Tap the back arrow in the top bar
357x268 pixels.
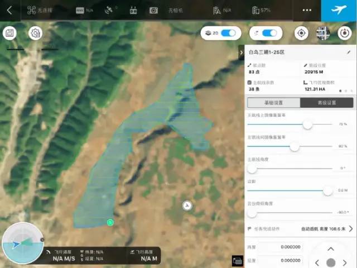(x=9, y=10)
